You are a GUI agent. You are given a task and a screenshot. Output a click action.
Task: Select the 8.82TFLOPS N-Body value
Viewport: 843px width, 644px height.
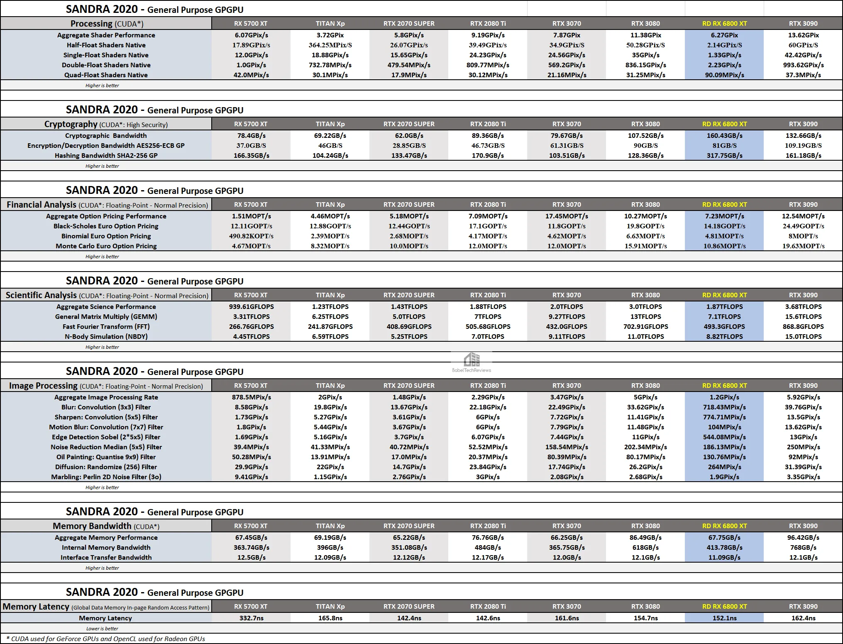tap(724, 337)
